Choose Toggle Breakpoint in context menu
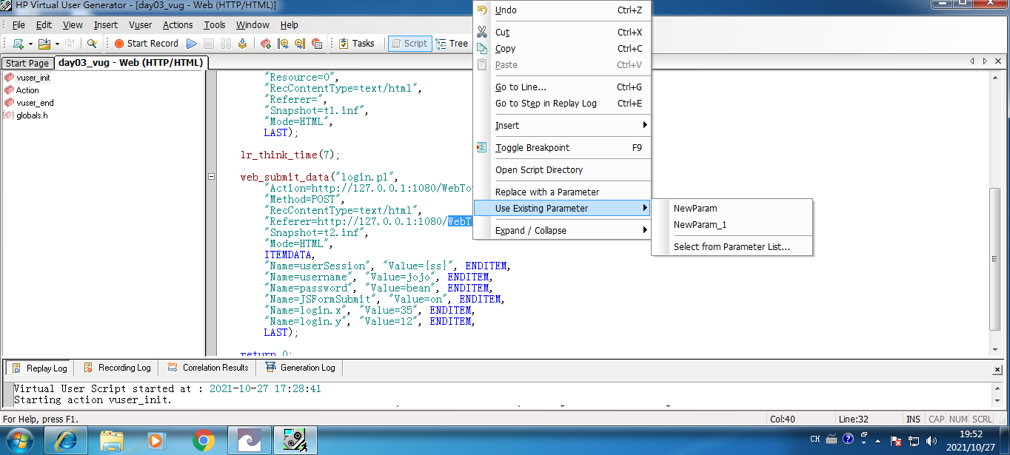This screenshot has width=1010, height=455. click(x=561, y=148)
